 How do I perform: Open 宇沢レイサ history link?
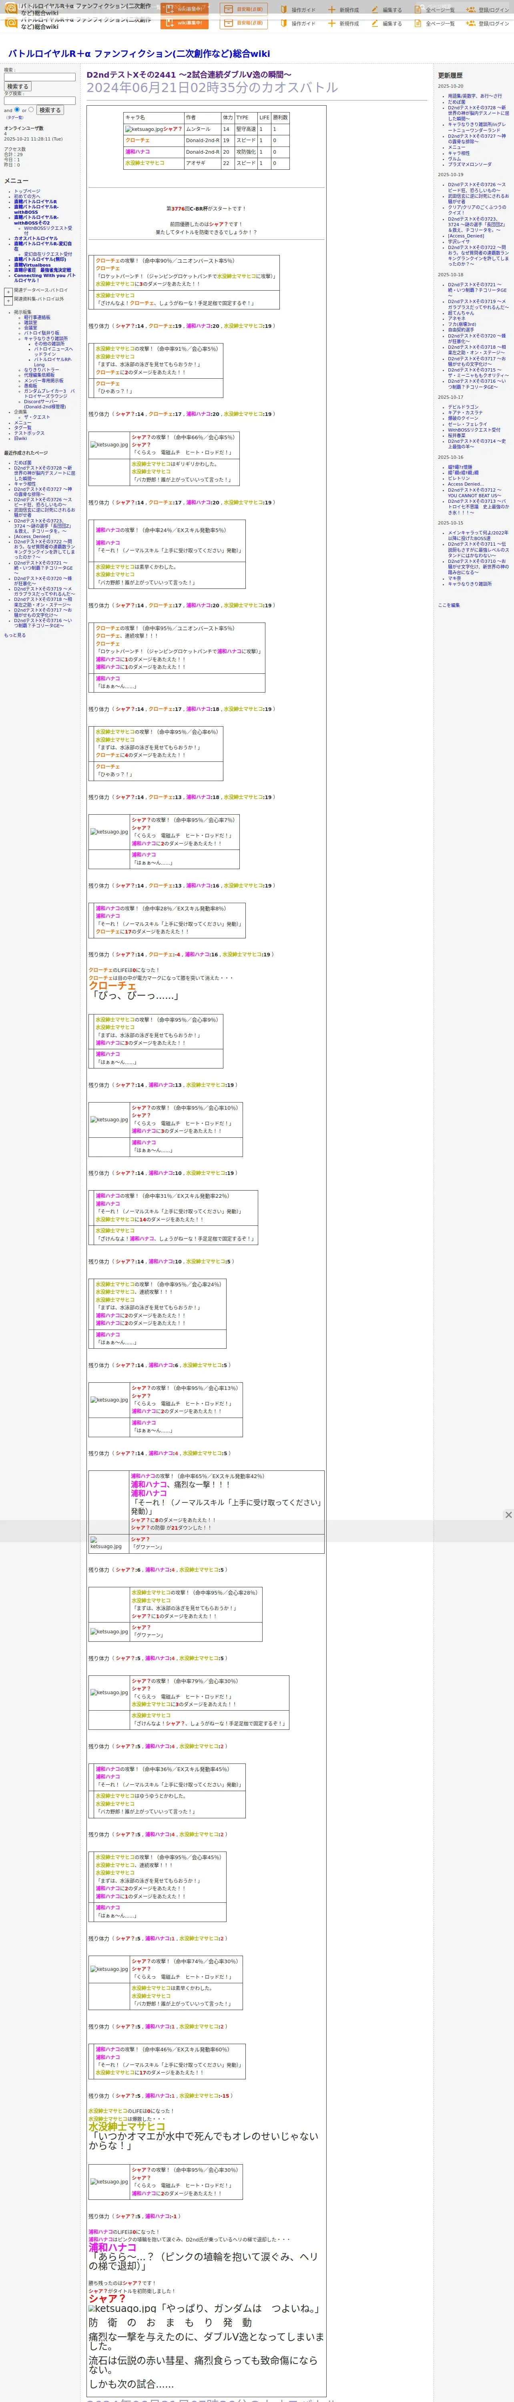click(459, 241)
